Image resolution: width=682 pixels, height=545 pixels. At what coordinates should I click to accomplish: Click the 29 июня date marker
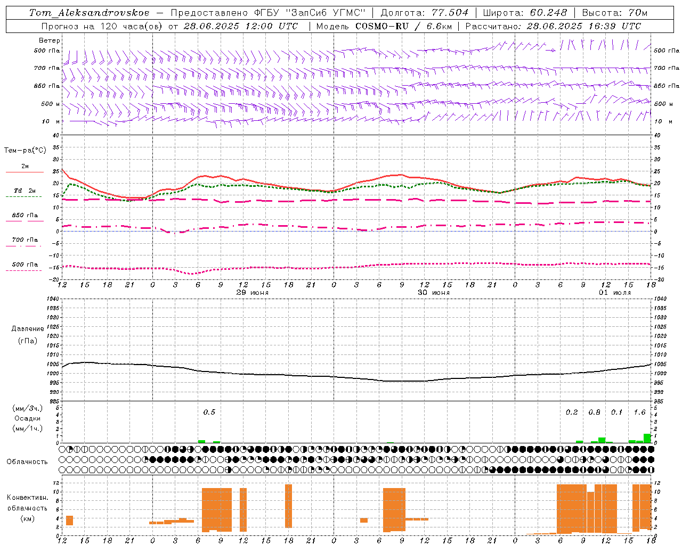[x=253, y=293]
